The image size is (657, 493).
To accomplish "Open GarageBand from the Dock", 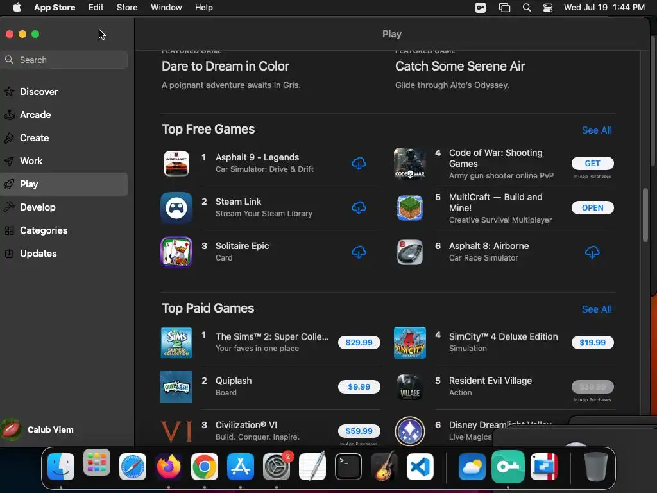I will coord(384,467).
